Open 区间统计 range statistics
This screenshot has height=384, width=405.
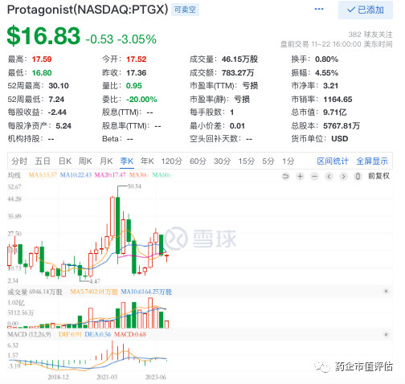point(333,161)
